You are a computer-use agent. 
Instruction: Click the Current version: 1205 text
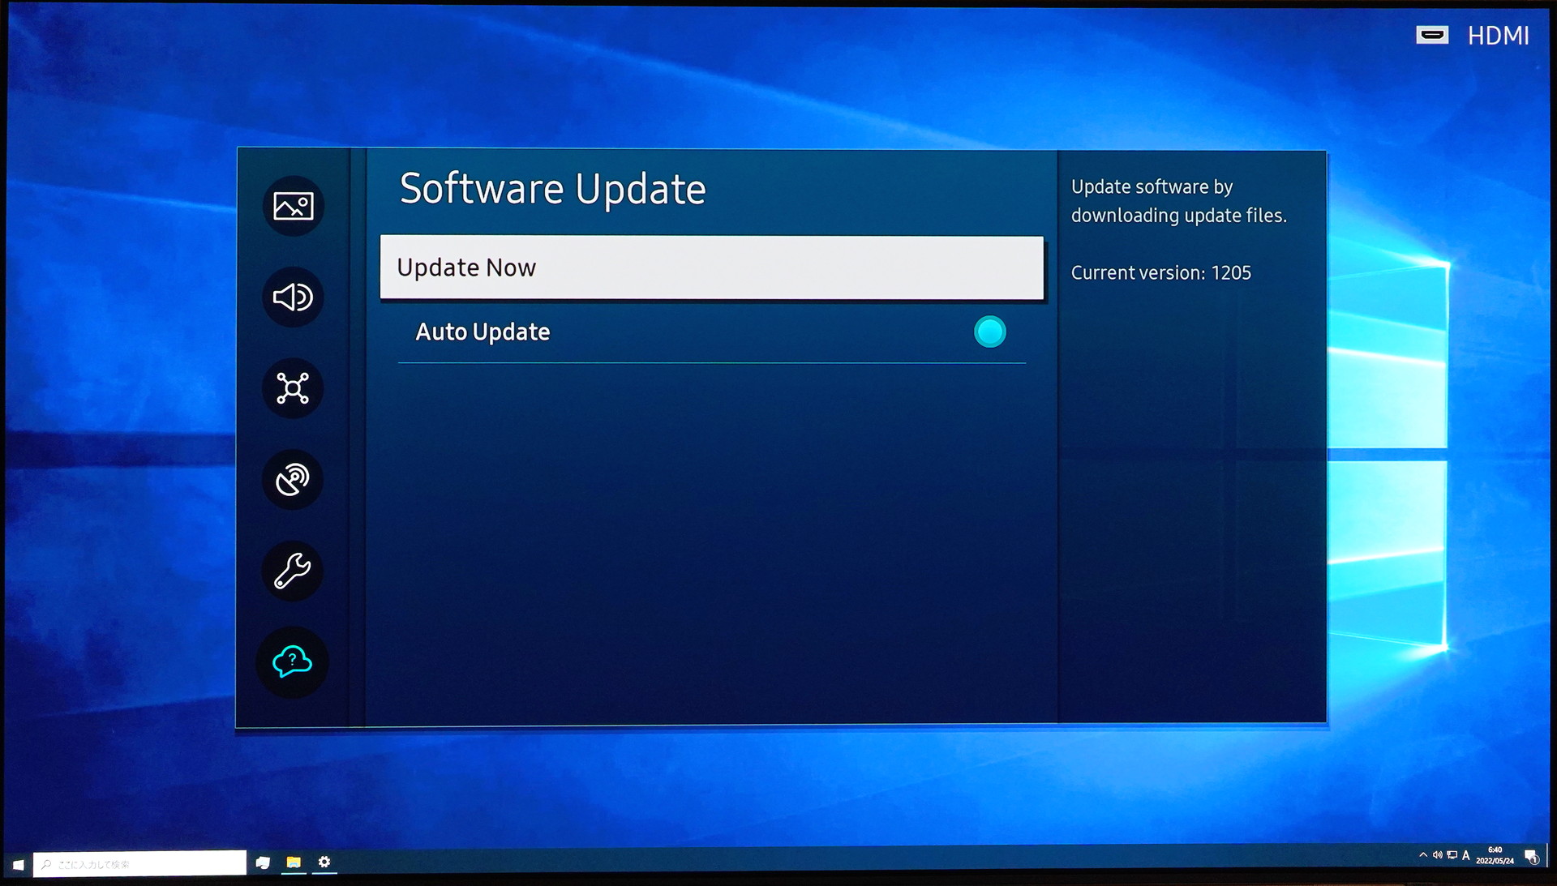1160,273
